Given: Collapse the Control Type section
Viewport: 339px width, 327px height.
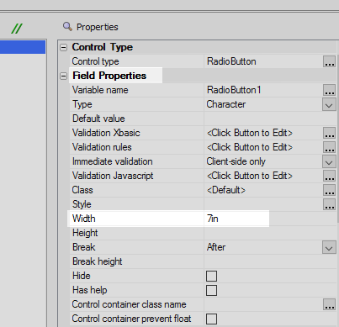Looking at the screenshot, I should pyautogui.click(x=64, y=47).
